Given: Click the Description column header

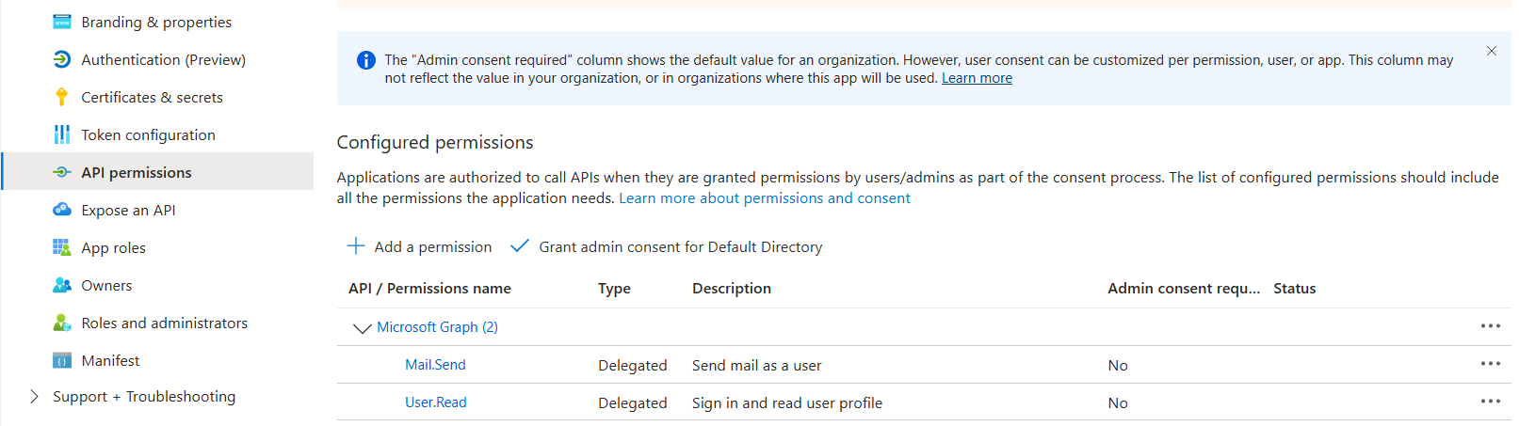Looking at the screenshot, I should (732, 289).
